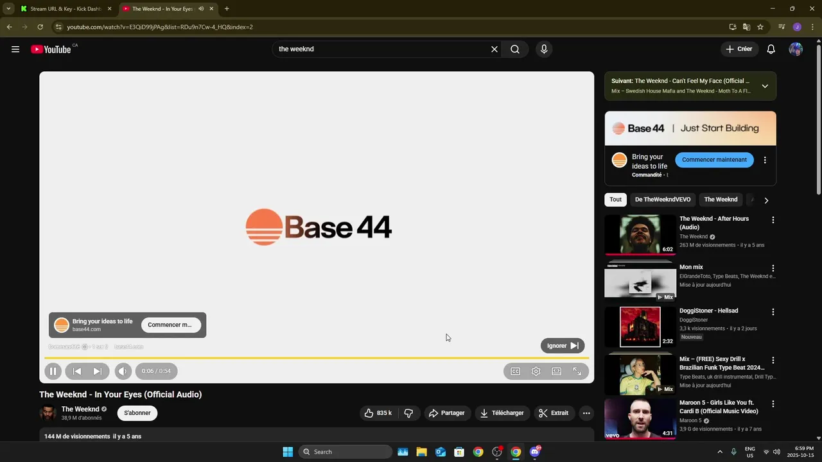Open Chrome three-dot menu
Viewport: 822px width, 462px height.
click(x=813, y=27)
